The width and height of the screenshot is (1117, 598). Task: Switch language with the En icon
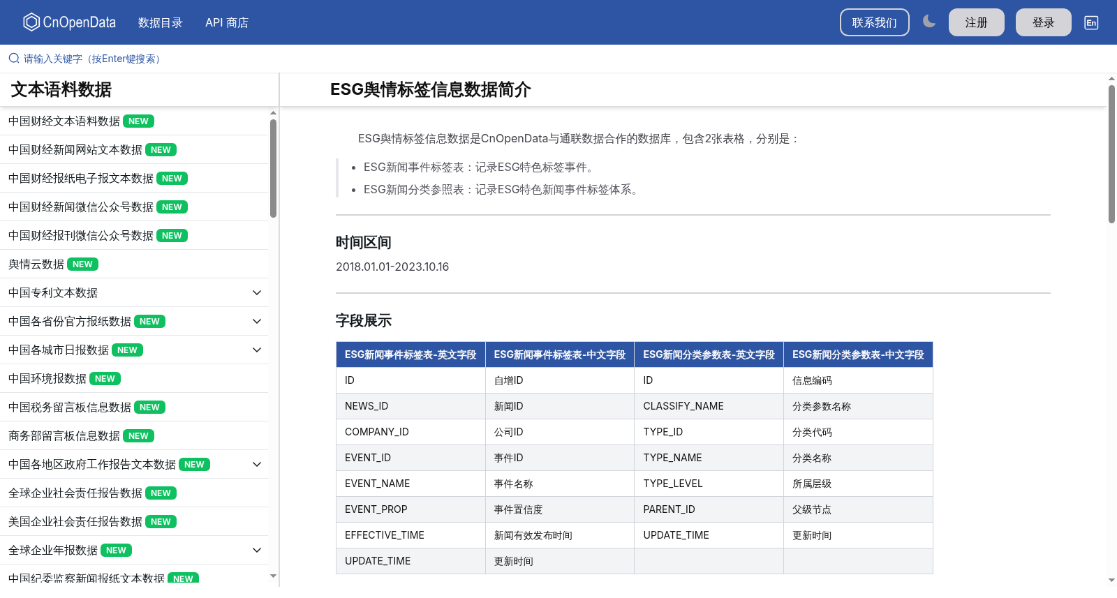point(1091,22)
